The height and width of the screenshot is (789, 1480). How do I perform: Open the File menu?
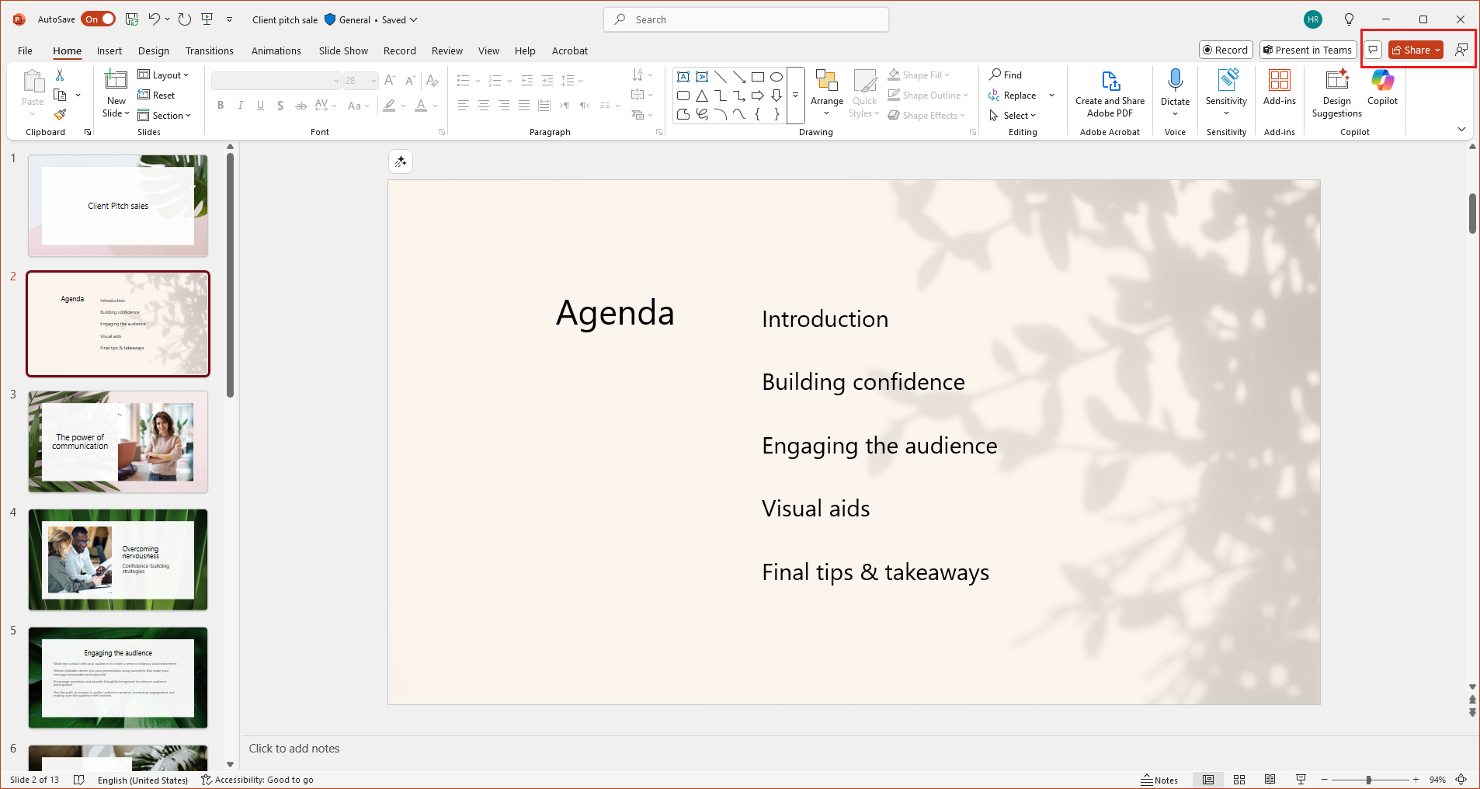[x=25, y=50]
